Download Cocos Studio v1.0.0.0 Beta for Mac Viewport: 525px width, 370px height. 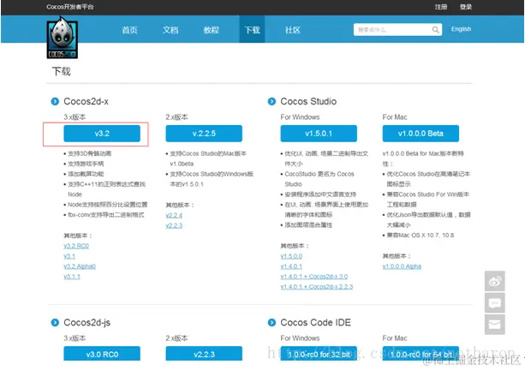[x=421, y=134]
